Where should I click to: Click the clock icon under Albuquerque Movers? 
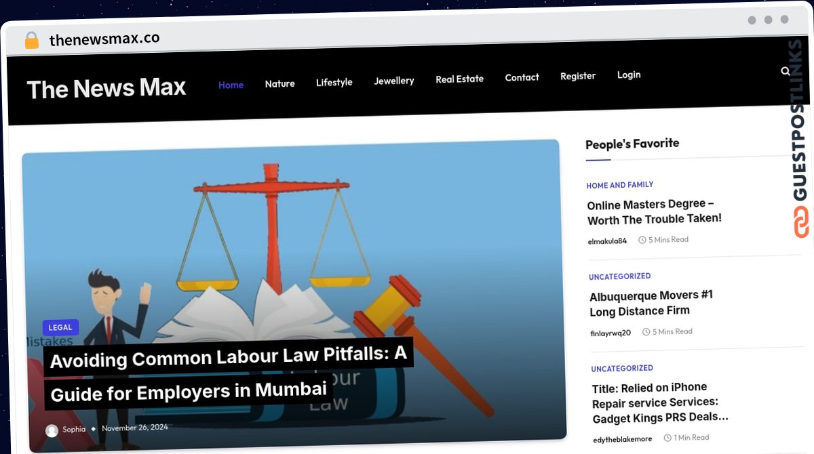click(646, 332)
